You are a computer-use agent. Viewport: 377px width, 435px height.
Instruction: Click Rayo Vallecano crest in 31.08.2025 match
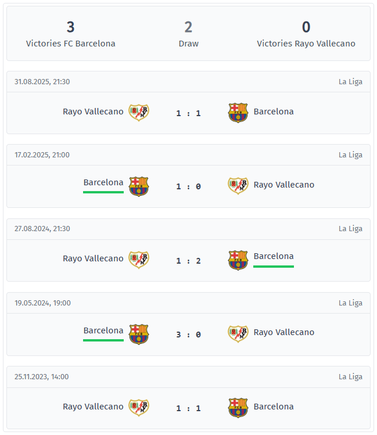[139, 112]
